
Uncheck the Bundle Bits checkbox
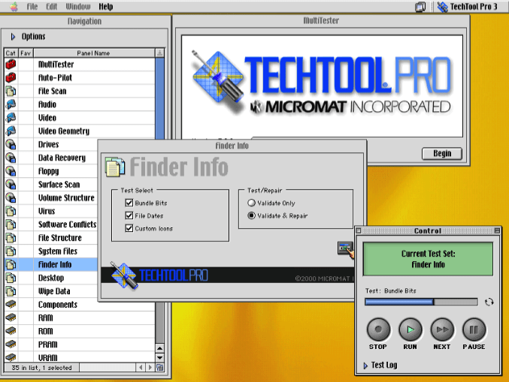tap(129, 203)
